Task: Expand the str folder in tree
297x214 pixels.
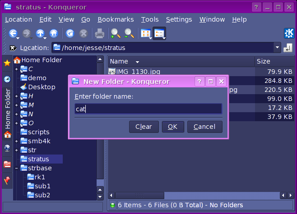Action: pos(17,150)
